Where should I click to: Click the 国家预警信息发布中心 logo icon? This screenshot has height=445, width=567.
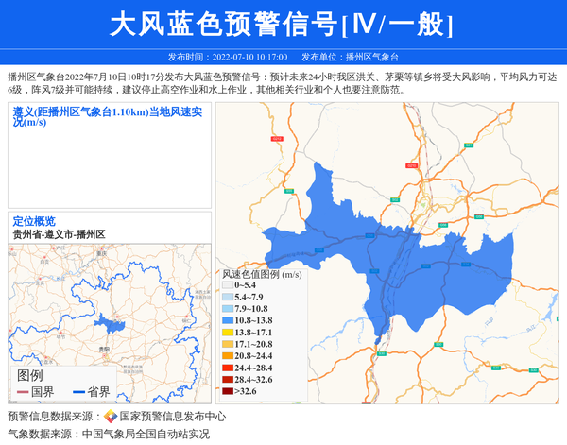[x=111, y=417]
